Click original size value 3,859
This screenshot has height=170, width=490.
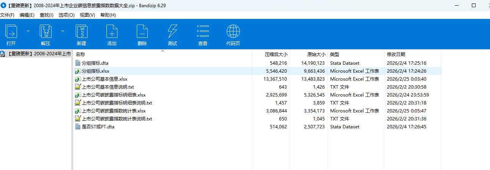(319, 103)
